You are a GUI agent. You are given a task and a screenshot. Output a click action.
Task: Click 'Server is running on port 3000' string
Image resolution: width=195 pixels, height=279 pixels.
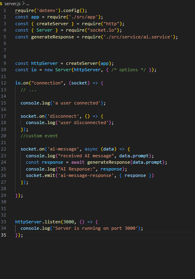[x=95, y=228]
